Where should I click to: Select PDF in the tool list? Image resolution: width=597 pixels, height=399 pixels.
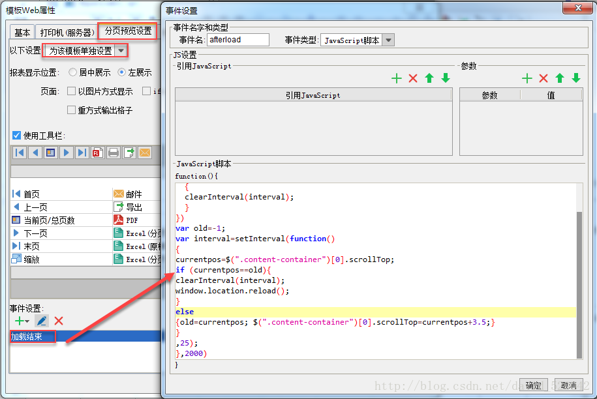[x=136, y=220]
